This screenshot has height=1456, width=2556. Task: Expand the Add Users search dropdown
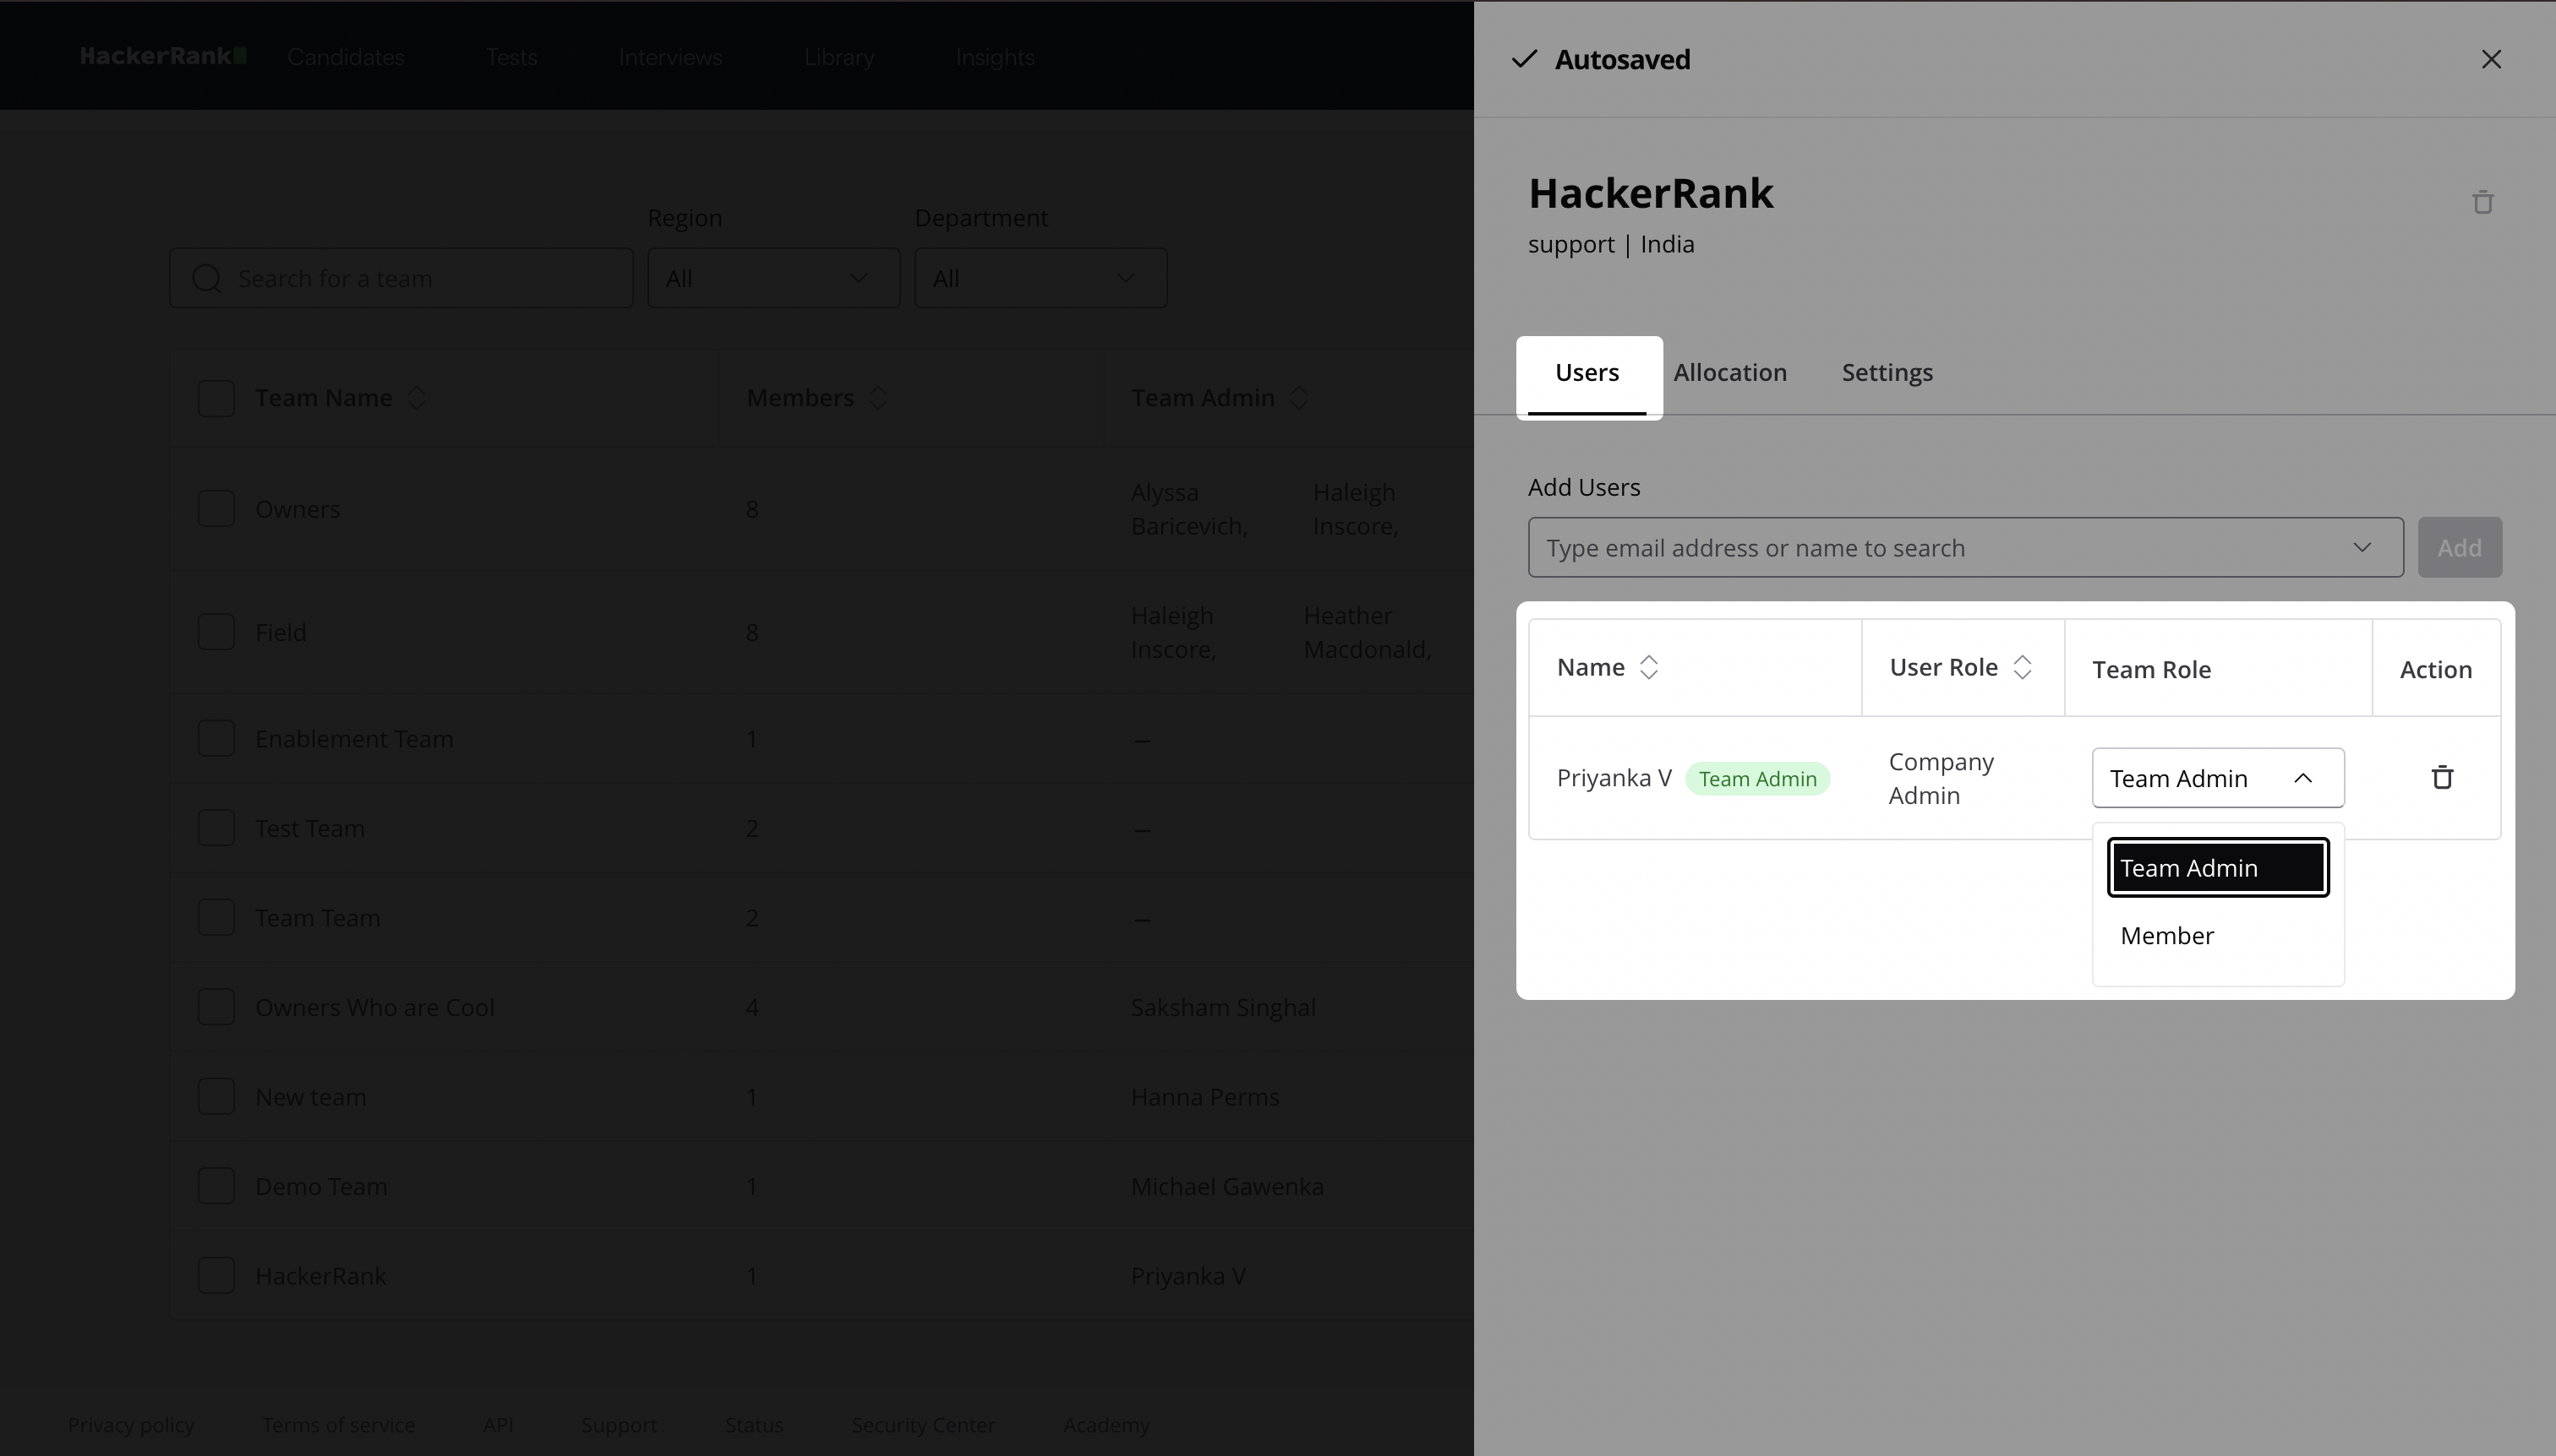coord(2362,547)
